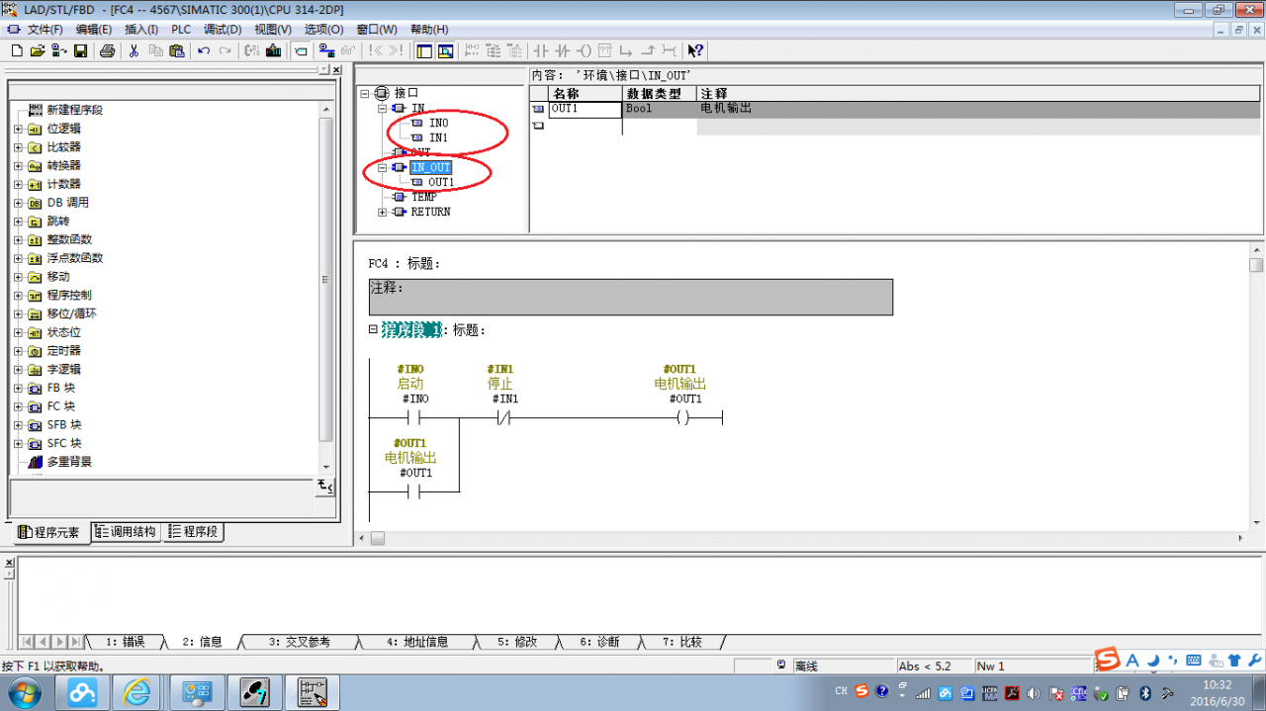Click the Undo arrow icon
The height and width of the screenshot is (711, 1266).
[204, 50]
